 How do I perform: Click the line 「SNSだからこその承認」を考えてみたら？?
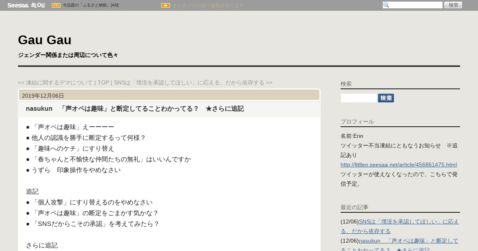coord(93,224)
